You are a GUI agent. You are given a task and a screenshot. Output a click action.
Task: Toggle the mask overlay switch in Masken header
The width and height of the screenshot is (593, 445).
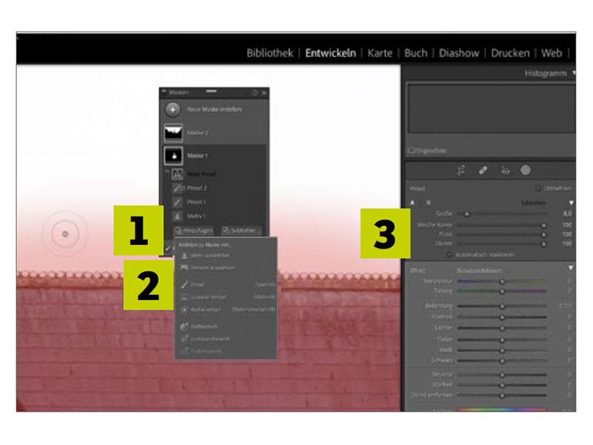255,92
